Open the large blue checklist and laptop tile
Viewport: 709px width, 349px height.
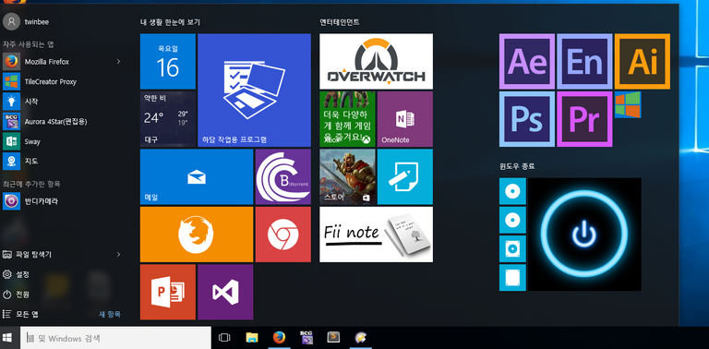point(254,90)
